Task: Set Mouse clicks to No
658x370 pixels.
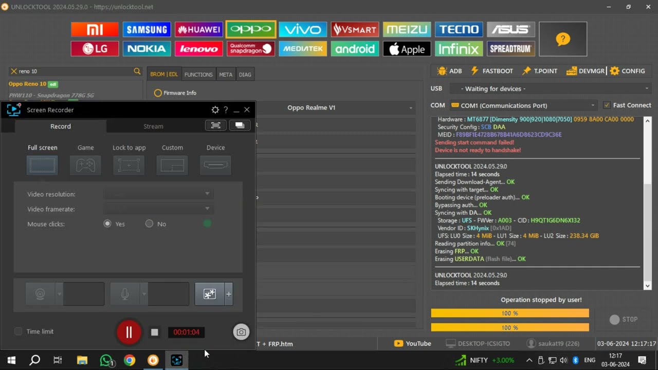Action: (149, 224)
